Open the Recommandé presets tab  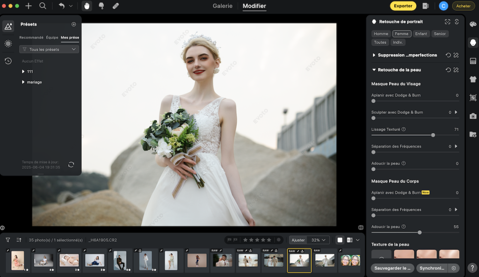31,37
